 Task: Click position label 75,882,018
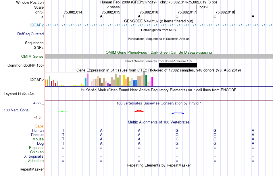point(225,12)
